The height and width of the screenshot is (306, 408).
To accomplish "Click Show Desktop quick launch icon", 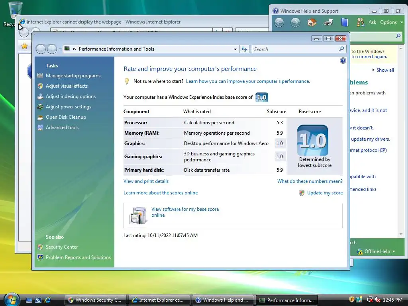I will point(29,300).
